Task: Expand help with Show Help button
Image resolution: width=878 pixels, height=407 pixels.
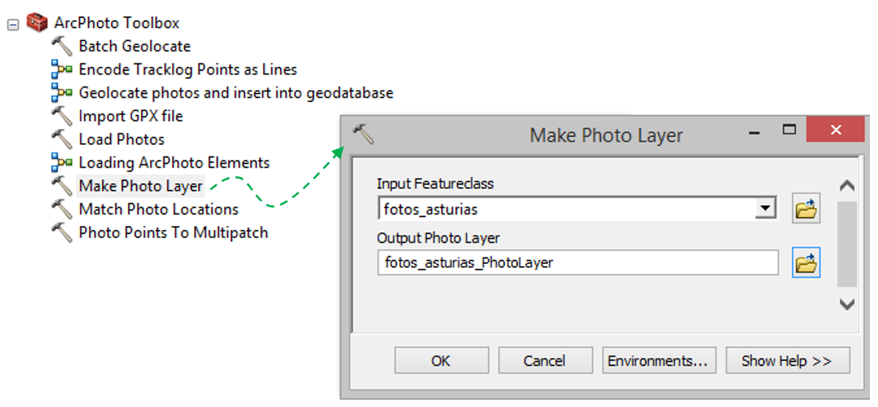Action: (x=787, y=361)
